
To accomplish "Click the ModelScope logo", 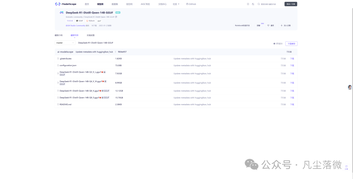I will [x=66, y=4].
